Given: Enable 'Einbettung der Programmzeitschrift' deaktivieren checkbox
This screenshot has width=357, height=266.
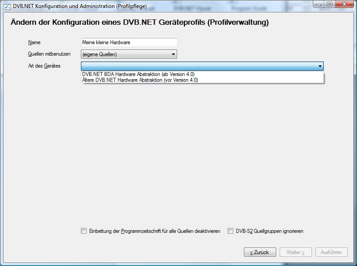Looking at the screenshot, I should pos(84,231).
